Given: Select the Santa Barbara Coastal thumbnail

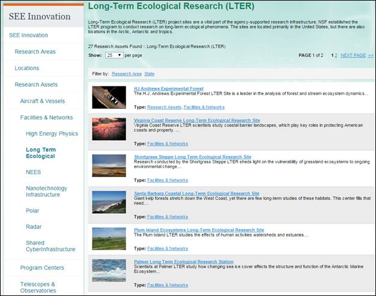Looking at the screenshot, I should (x=109, y=202).
